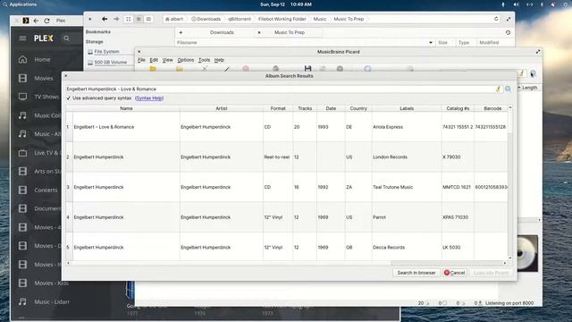572x322 pixels.
Task: Select result Engelbert - Love & Romance
Action: click(287, 127)
